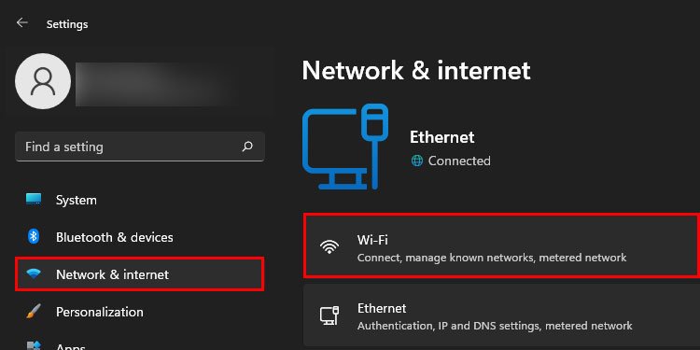
Task: Click the Wi-Fi glyph beside Network & internet in sidebar
Action: point(34,273)
